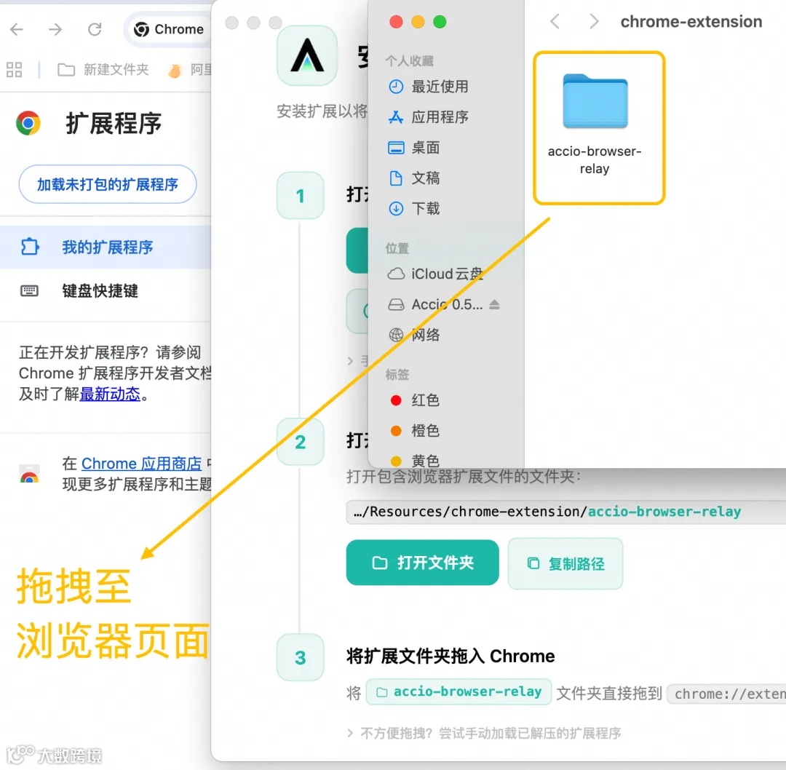The width and height of the screenshot is (786, 770).
Task: Click the Chrome Web Store icon
Action: (x=30, y=474)
